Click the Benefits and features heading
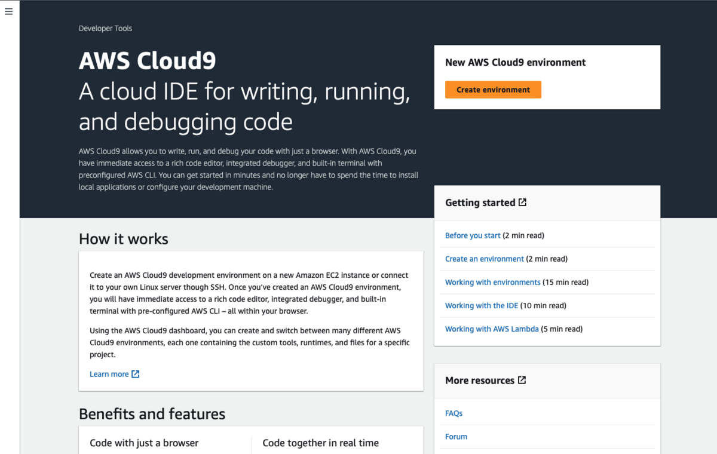This screenshot has width=717, height=454. tap(152, 414)
